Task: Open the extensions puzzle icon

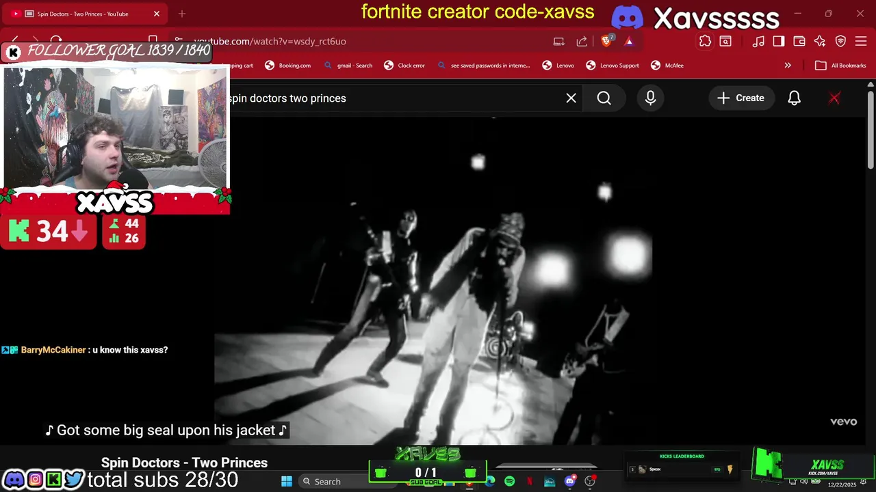Action: tap(705, 42)
